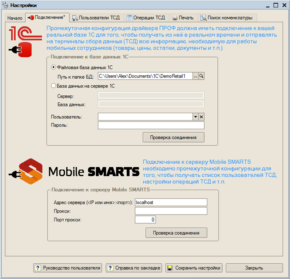290x279 pixels.
Task: Open the Операции ТСД tab
Action: point(146,18)
